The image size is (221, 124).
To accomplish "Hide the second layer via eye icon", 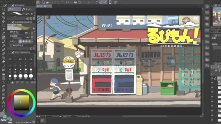I will point(212,83).
